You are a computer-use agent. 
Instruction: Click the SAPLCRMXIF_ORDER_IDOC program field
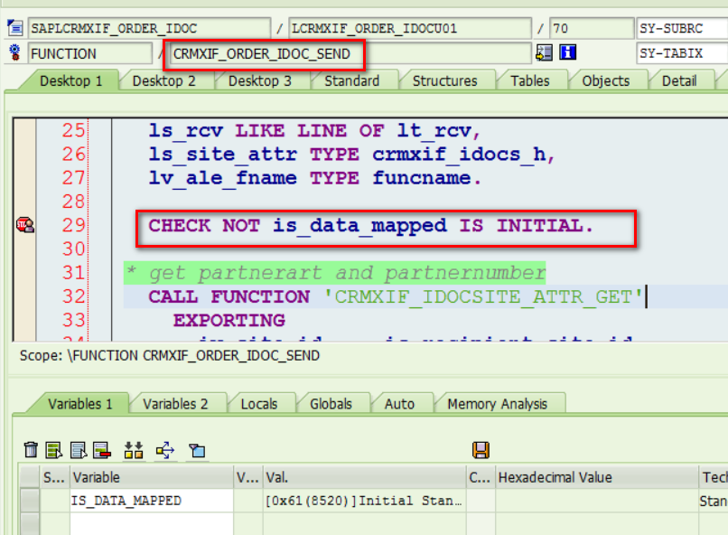[149, 28]
